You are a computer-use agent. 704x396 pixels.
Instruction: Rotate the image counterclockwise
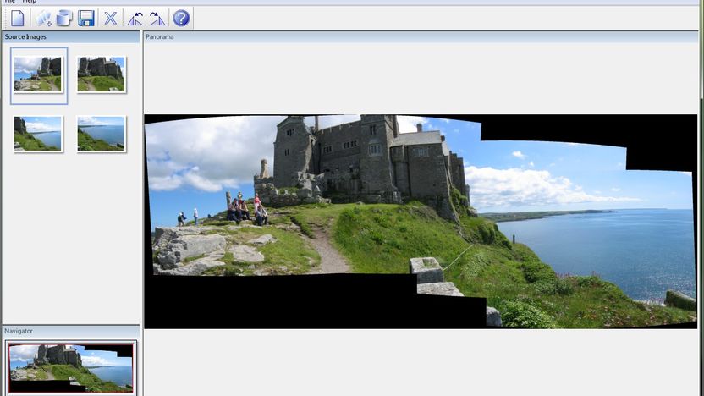(x=135, y=19)
